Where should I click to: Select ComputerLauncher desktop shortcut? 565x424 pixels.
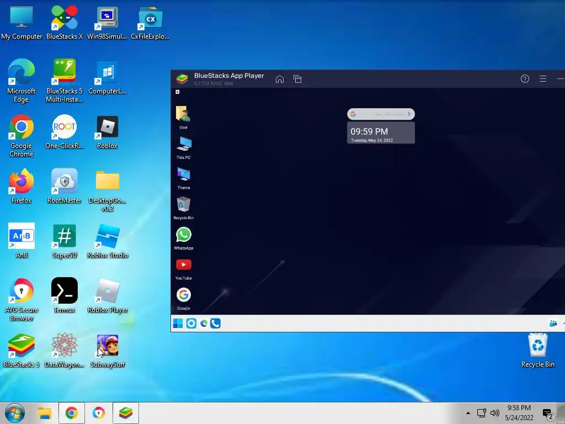tap(107, 77)
